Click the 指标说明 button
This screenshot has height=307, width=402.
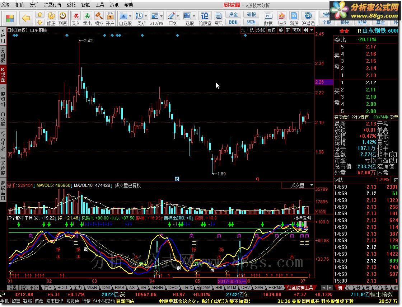[x=302, y=218]
